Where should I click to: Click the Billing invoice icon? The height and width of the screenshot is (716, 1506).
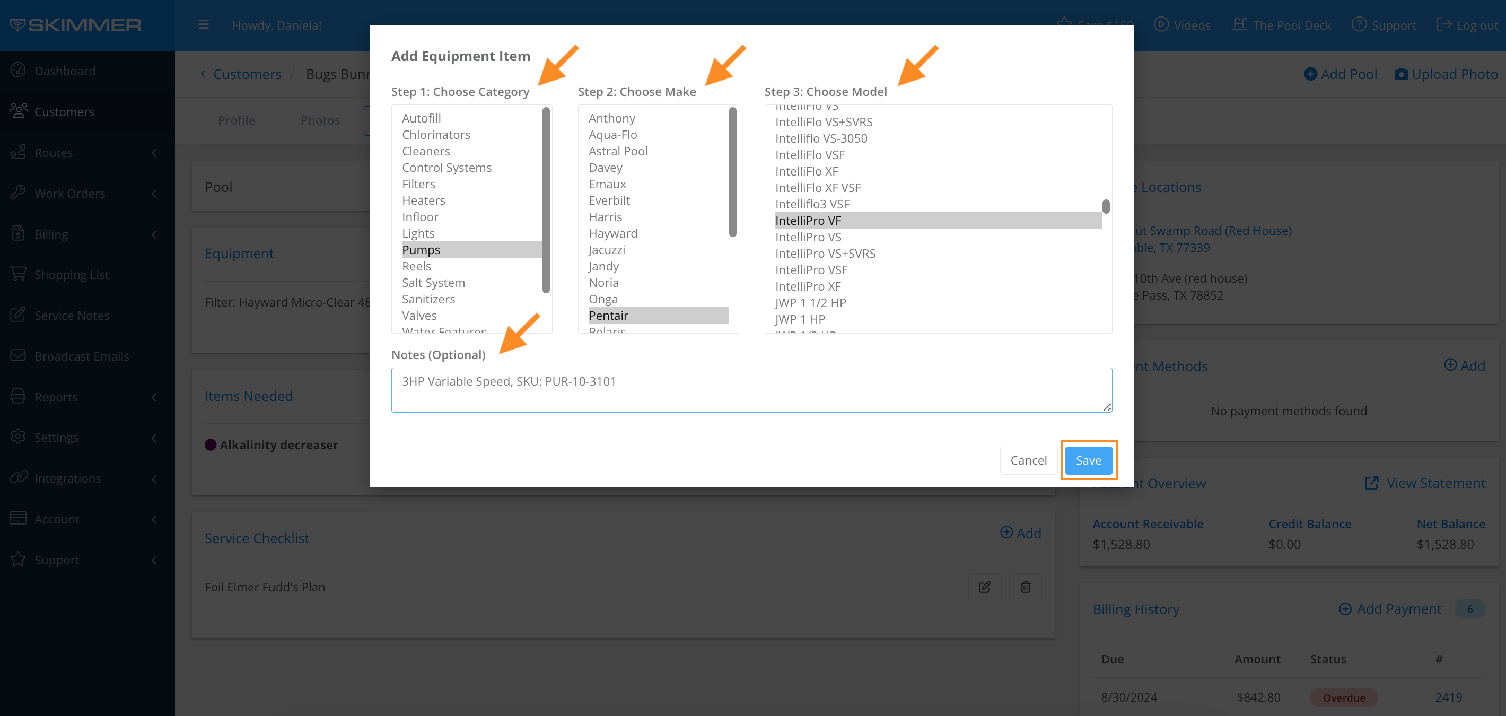point(18,233)
